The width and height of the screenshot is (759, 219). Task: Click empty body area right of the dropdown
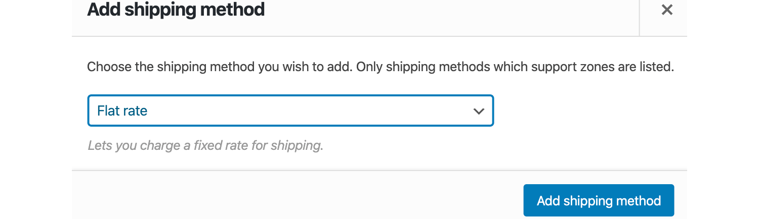coord(587,111)
